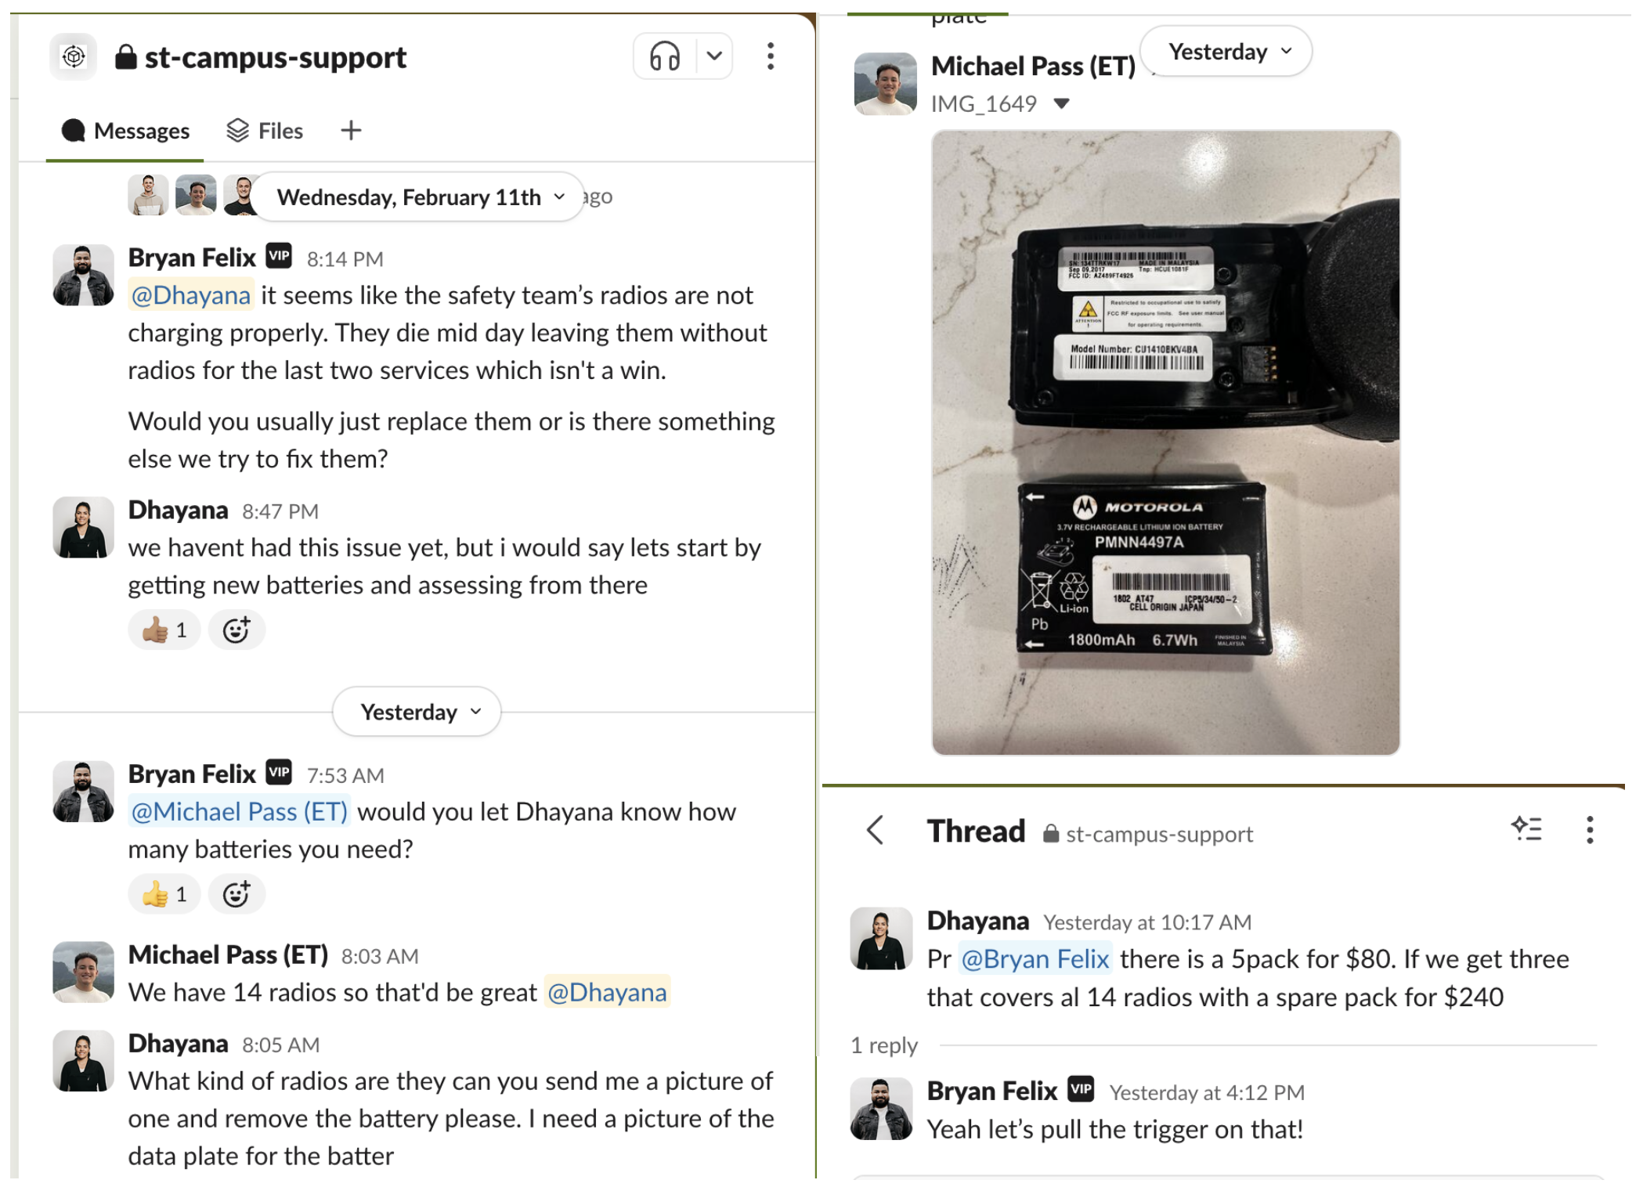1643x1198 pixels.
Task: Click the st-campus-support channel icon
Action: click(73, 56)
